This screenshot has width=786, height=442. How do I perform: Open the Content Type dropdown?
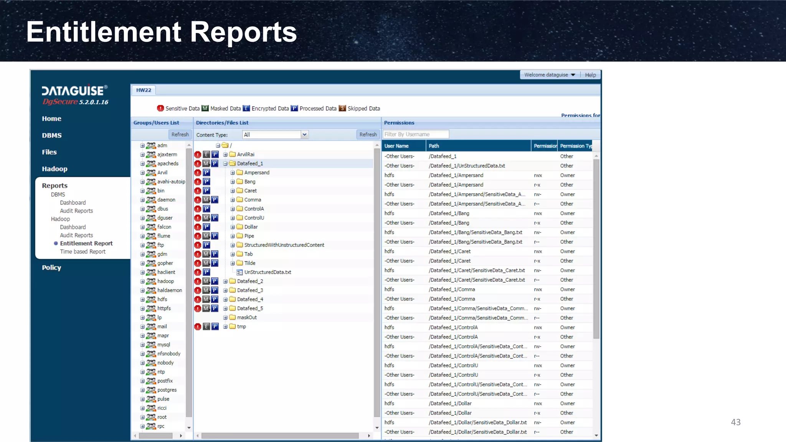click(x=304, y=135)
